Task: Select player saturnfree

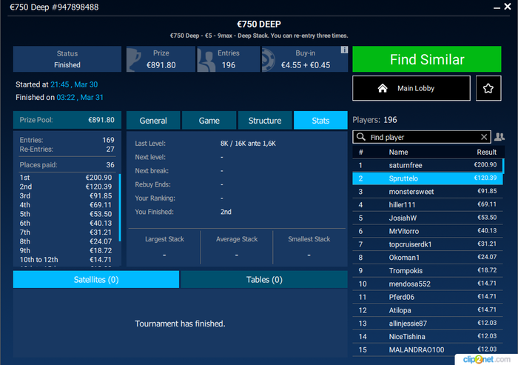Action: [428, 165]
